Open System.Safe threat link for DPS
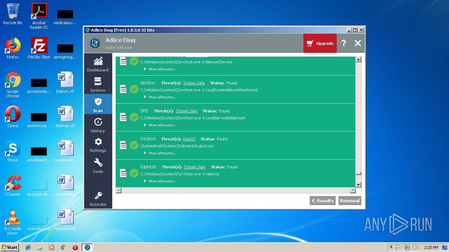This screenshot has height=252, width=449. 187,111
